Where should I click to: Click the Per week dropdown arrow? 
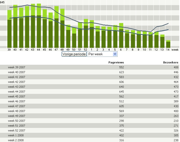tap(115, 54)
